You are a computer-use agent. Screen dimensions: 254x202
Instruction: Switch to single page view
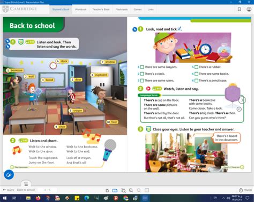tap(107, 191)
